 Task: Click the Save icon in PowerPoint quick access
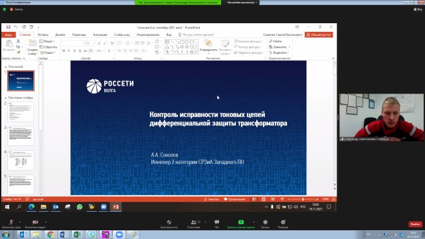(9, 27)
